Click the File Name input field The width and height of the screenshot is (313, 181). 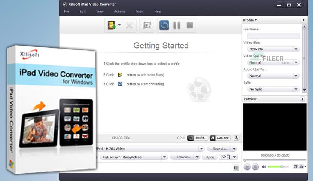273,36
